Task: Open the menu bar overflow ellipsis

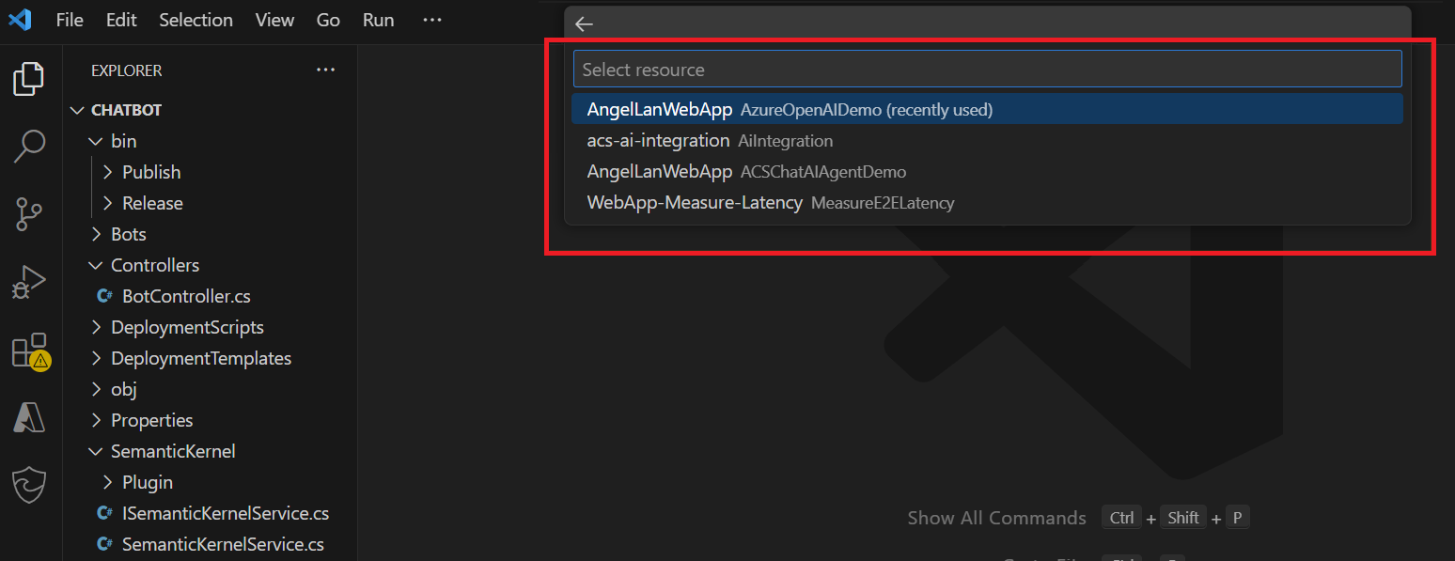Action: [432, 20]
